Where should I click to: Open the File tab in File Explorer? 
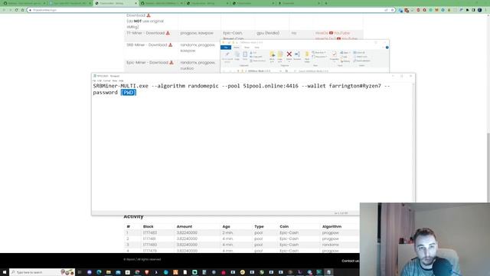(226, 48)
